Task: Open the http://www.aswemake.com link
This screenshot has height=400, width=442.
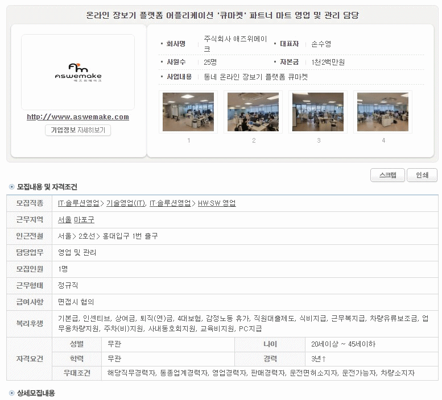Action: [x=78, y=117]
